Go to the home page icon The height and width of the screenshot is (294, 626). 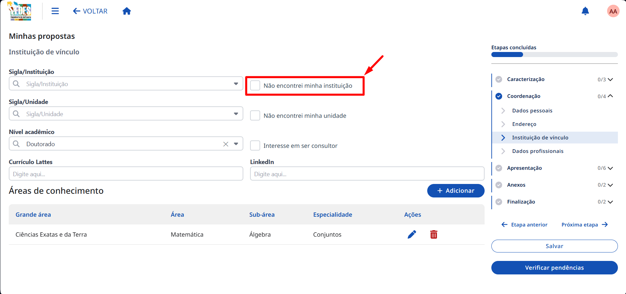click(127, 11)
